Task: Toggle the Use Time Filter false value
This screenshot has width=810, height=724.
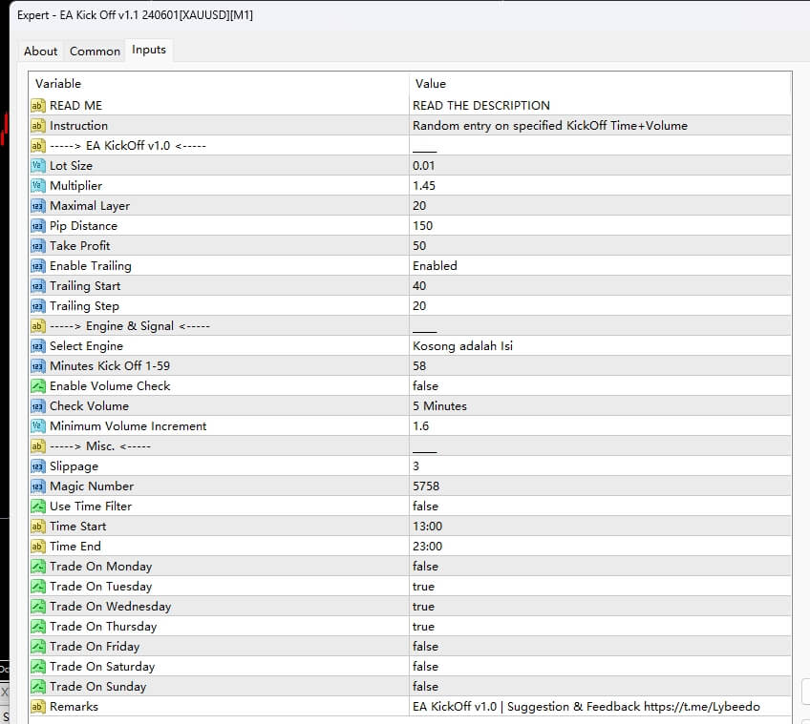Action: point(426,507)
